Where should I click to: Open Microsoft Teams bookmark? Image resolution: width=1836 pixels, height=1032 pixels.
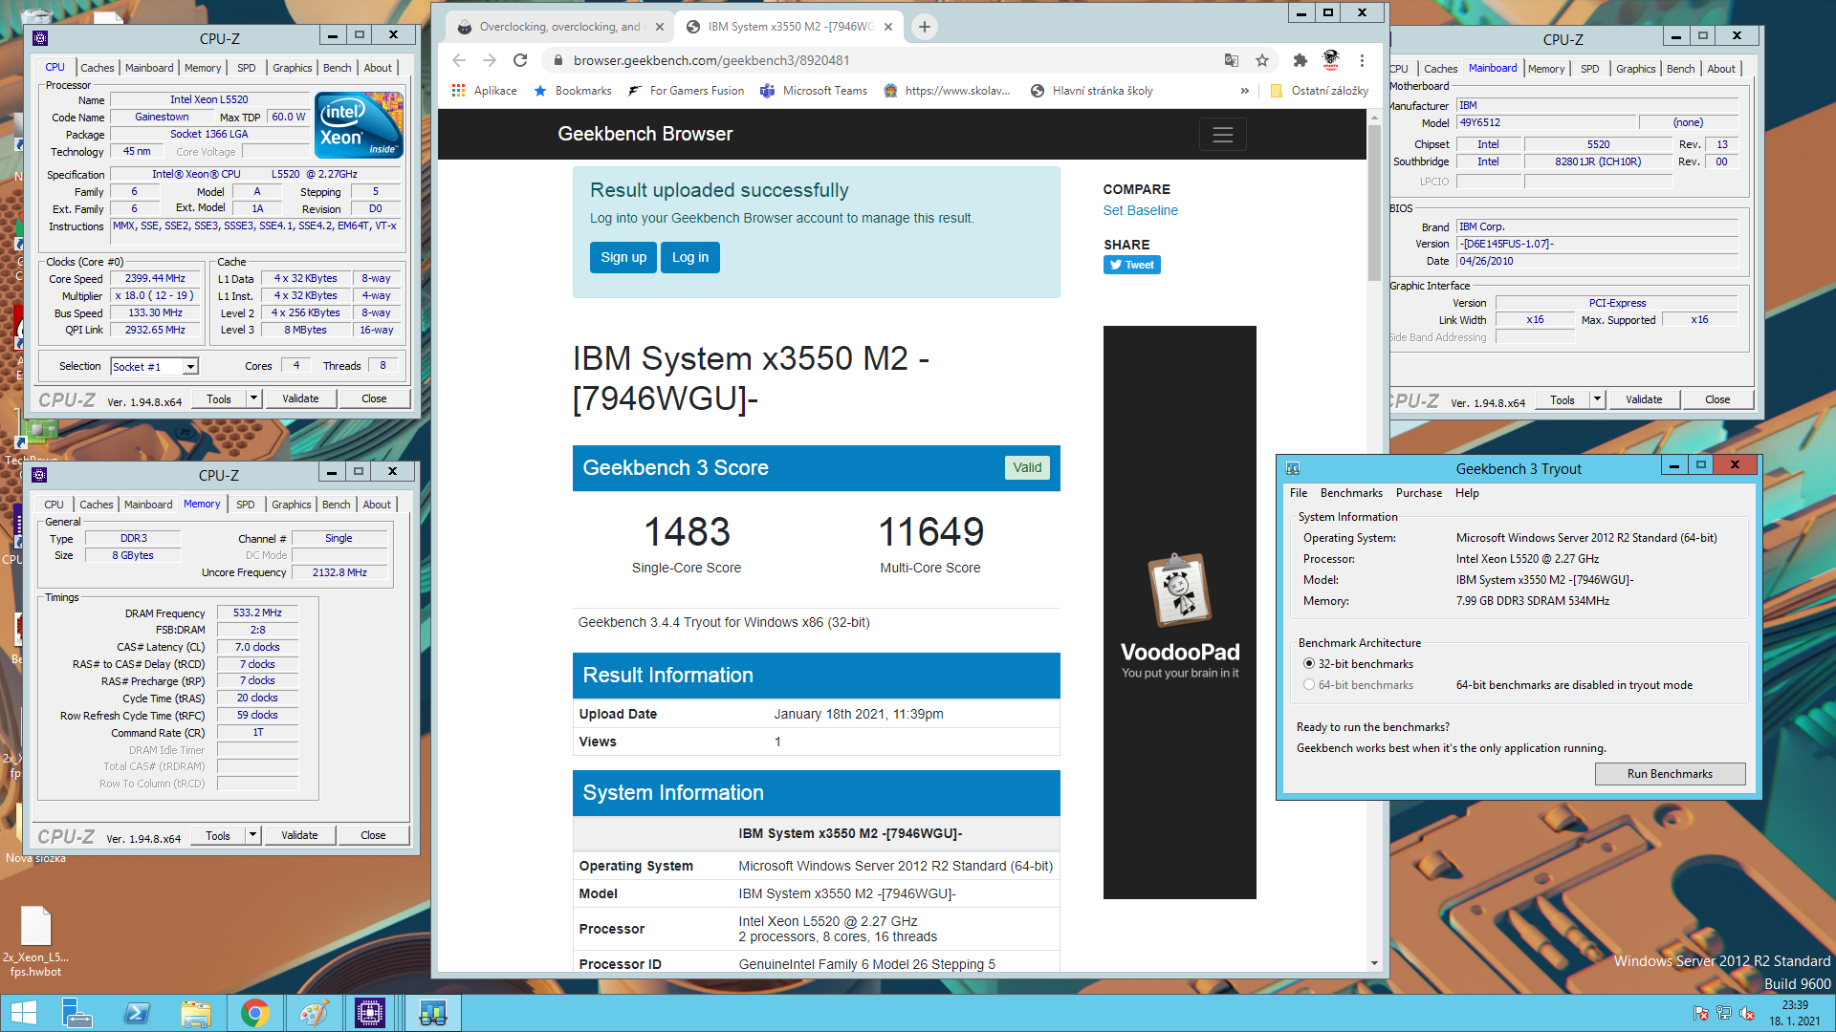coord(814,91)
